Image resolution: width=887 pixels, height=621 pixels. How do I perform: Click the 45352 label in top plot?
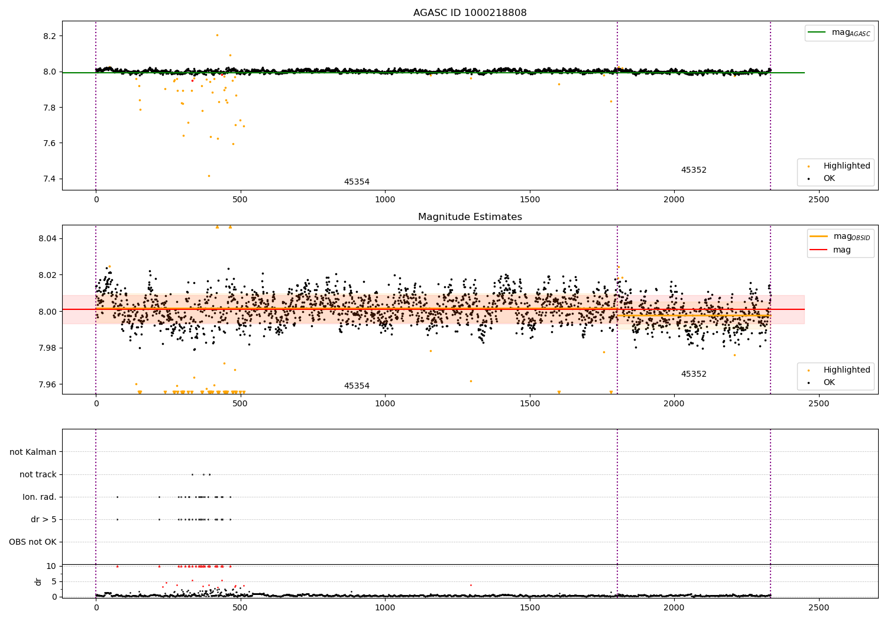coord(694,170)
